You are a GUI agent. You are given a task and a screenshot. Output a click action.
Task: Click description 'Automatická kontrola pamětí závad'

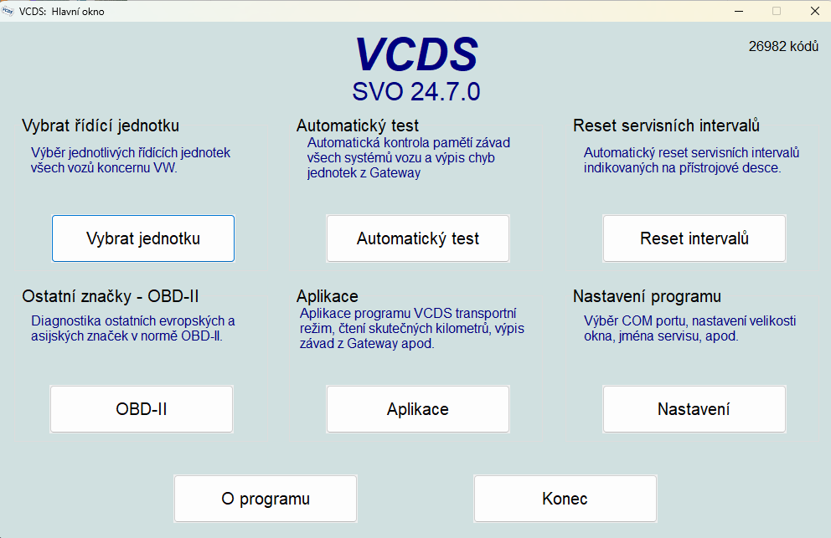pos(409,143)
